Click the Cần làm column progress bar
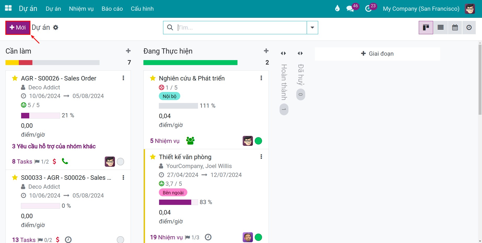The height and width of the screenshot is (243, 482). 53,63
